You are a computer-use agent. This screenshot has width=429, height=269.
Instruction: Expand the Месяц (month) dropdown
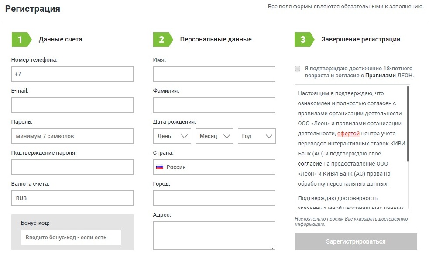pos(214,136)
